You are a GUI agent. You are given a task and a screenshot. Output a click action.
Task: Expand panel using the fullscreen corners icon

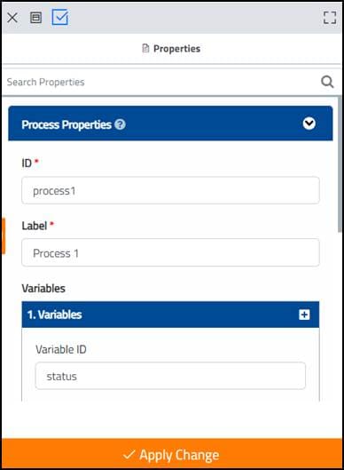[330, 18]
